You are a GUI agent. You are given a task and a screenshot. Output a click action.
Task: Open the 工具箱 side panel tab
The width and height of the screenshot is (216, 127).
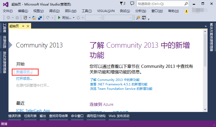[4, 28]
